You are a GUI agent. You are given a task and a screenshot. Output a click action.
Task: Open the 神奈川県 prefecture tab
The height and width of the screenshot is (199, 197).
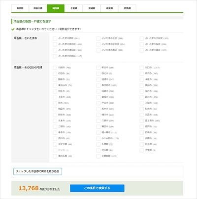coord(38,8)
